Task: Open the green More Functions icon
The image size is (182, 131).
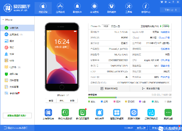Action: click(x=168, y=113)
